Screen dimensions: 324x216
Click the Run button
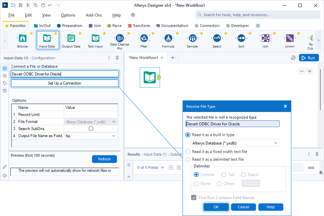pyautogui.click(x=308, y=58)
